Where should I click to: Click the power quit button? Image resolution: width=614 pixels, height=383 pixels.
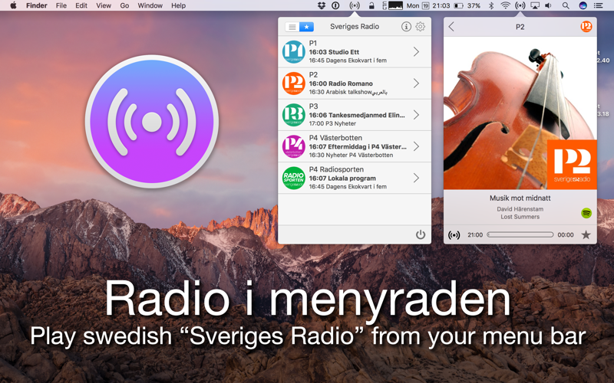coord(420,234)
